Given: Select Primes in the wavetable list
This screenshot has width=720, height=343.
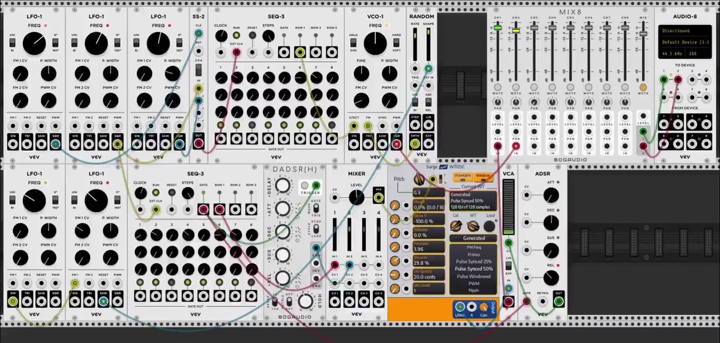Looking at the screenshot, I should coord(473,255).
